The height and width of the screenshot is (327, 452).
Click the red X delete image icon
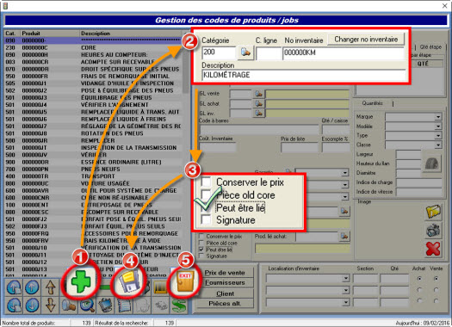click(x=433, y=249)
